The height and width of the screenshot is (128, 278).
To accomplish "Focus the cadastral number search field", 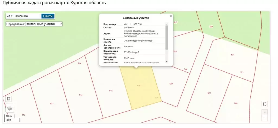I will tap(23, 16).
